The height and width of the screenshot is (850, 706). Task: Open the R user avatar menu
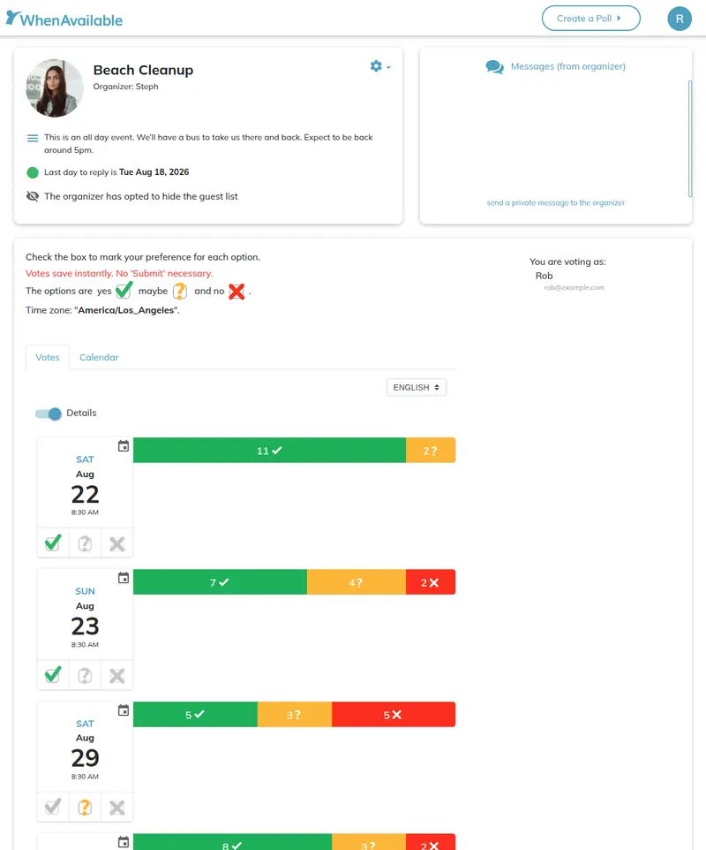(x=680, y=19)
